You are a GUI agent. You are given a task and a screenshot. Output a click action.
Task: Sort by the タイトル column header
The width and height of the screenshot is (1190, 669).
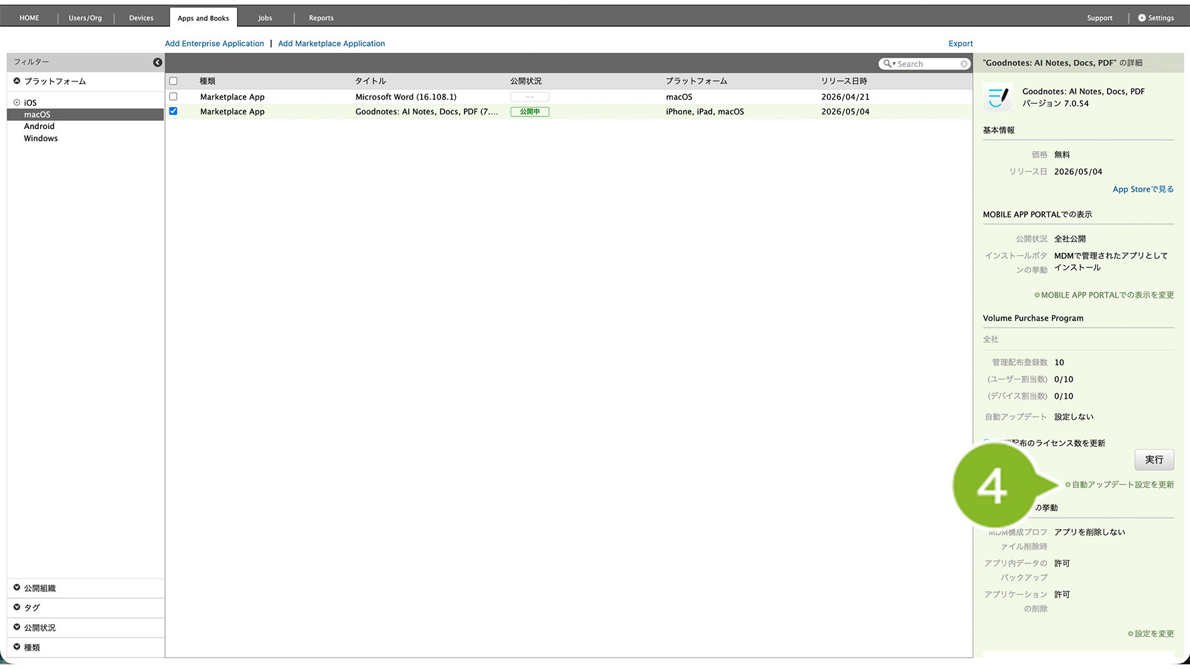[x=371, y=81]
